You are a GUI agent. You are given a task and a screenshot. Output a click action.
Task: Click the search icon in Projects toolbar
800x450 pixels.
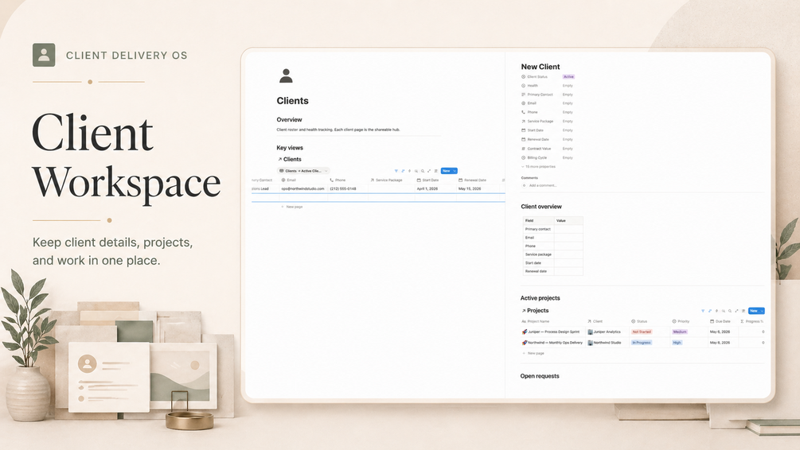pyautogui.click(x=730, y=310)
